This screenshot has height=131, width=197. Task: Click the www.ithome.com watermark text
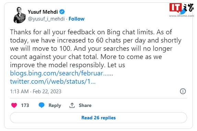182,16
